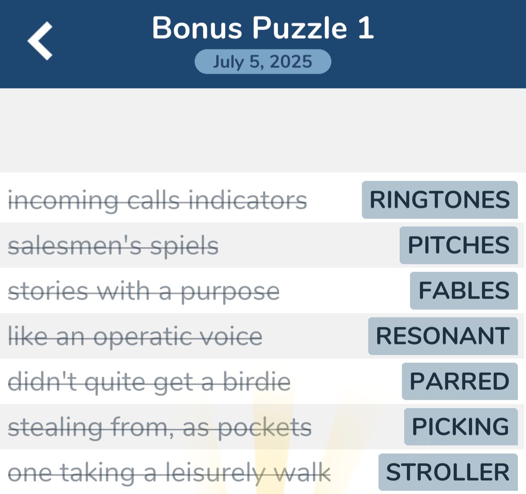Tap the clue 'salesmen's spiels'
This screenshot has width=526, height=494.
[x=113, y=245]
